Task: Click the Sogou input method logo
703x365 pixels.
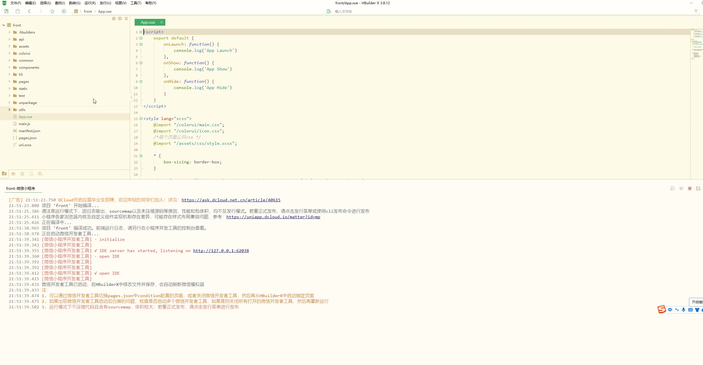Action: point(662,309)
